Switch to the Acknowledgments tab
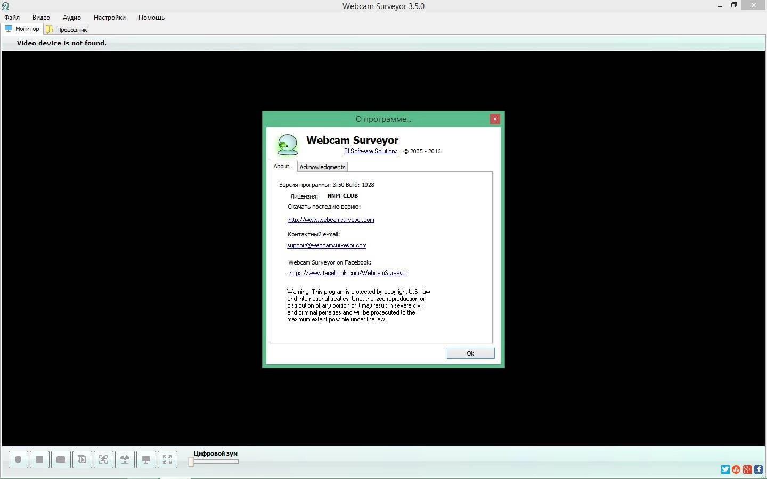The width and height of the screenshot is (767, 479). click(x=322, y=167)
